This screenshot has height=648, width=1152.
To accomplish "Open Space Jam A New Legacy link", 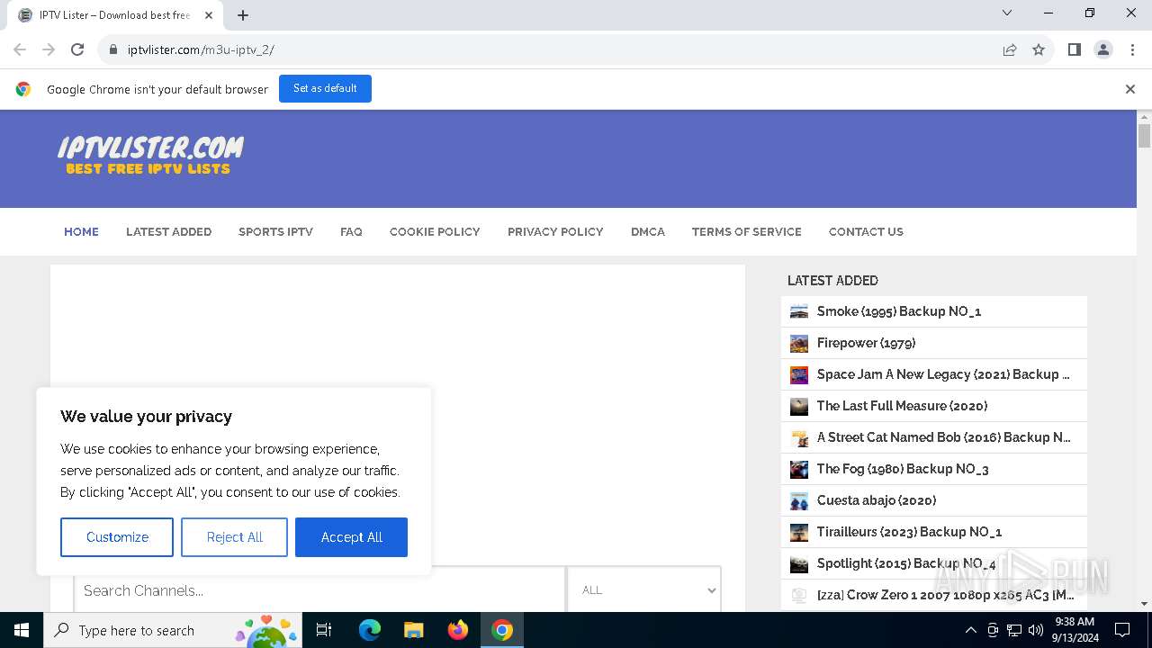I will [x=943, y=374].
